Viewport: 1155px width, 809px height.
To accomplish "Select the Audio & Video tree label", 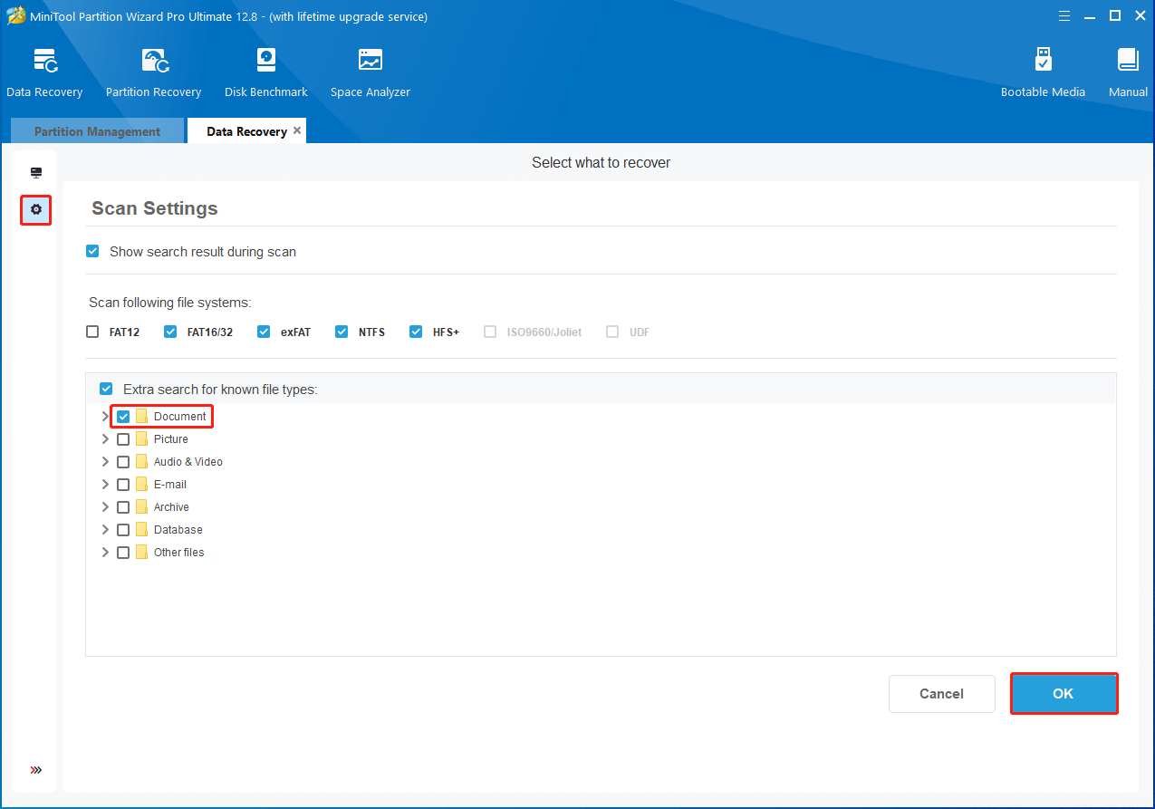I will coord(188,462).
